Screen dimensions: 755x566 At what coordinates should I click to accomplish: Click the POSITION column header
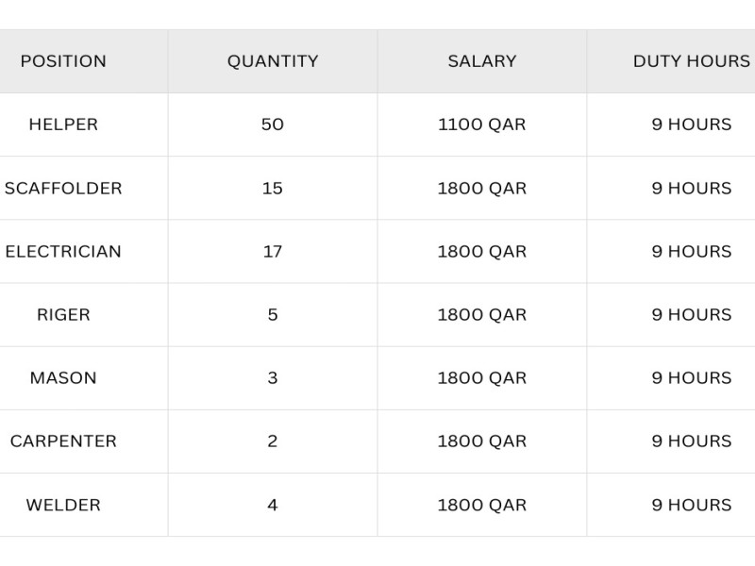63,61
